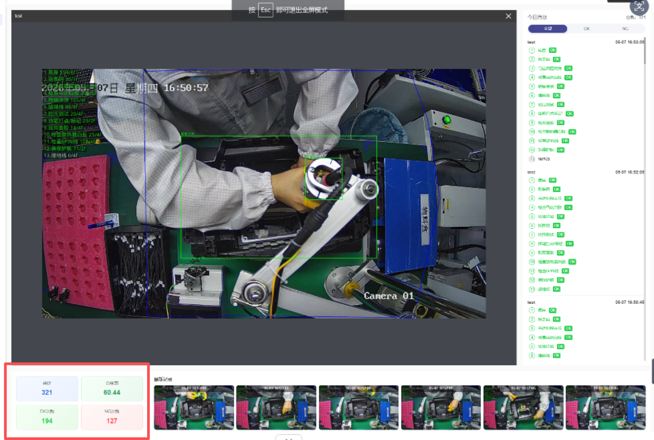This screenshot has width=654, height=440.
Task: Switch to the 全部 (All) filter tab
Action: (x=547, y=29)
